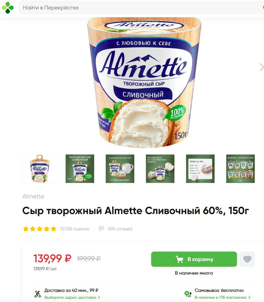Screen dimensions: 264x302
Task: Add to favorites with heart icon
Action: coord(247,259)
